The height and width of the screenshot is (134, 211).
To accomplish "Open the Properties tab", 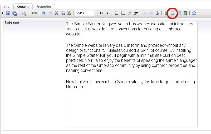I will click(44, 7).
